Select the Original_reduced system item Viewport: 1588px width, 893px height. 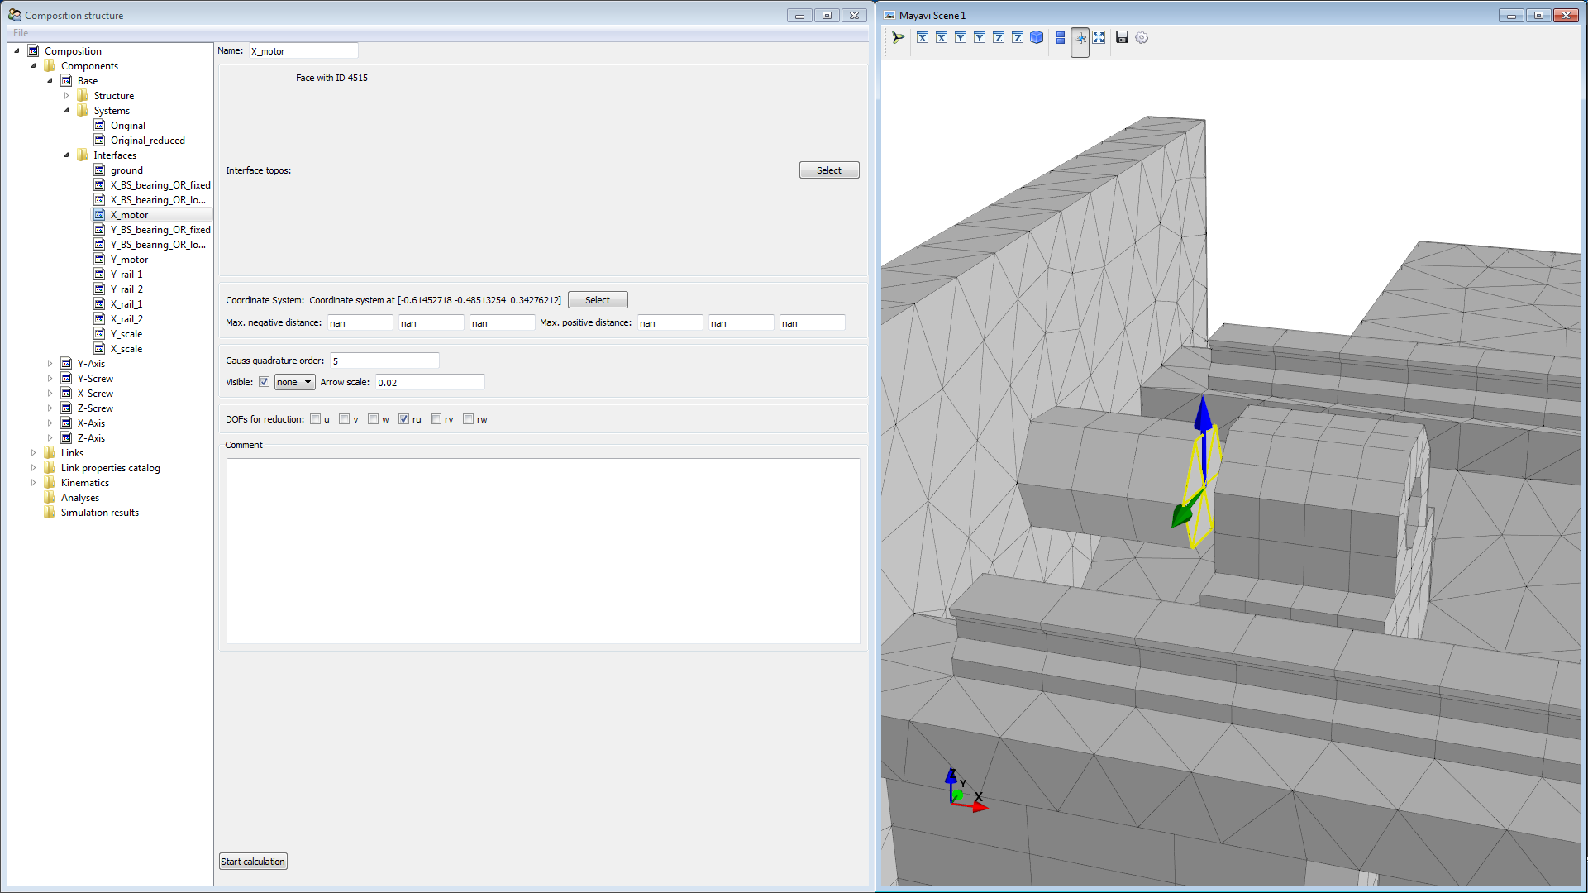147,141
